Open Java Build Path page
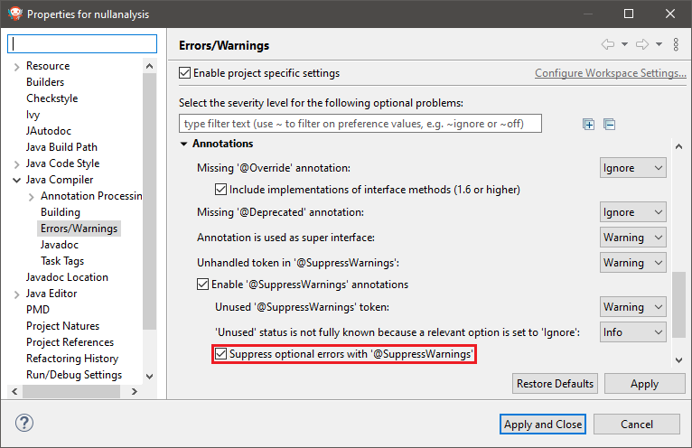Viewport: 692px width, 448px height. pos(61,147)
